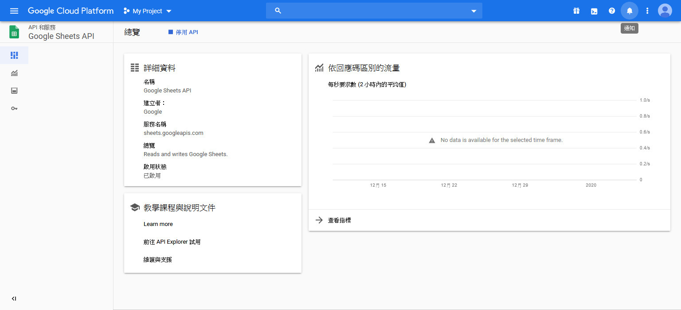Click the 每秒要求數 chart subtitle

click(x=367, y=84)
